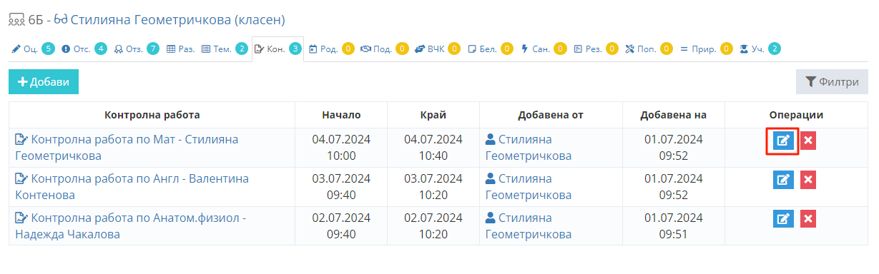The width and height of the screenshot is (879, 274).
Task: Click the class group icon beside 6Б
Action: (16, 19)
